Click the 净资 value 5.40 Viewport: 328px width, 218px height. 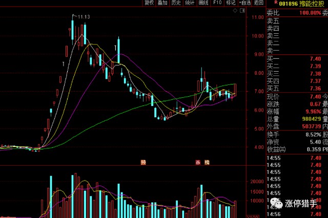tap(316, 142)
